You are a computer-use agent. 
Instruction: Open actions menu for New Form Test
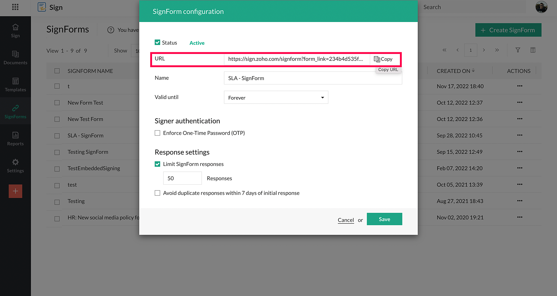(520, 102)
